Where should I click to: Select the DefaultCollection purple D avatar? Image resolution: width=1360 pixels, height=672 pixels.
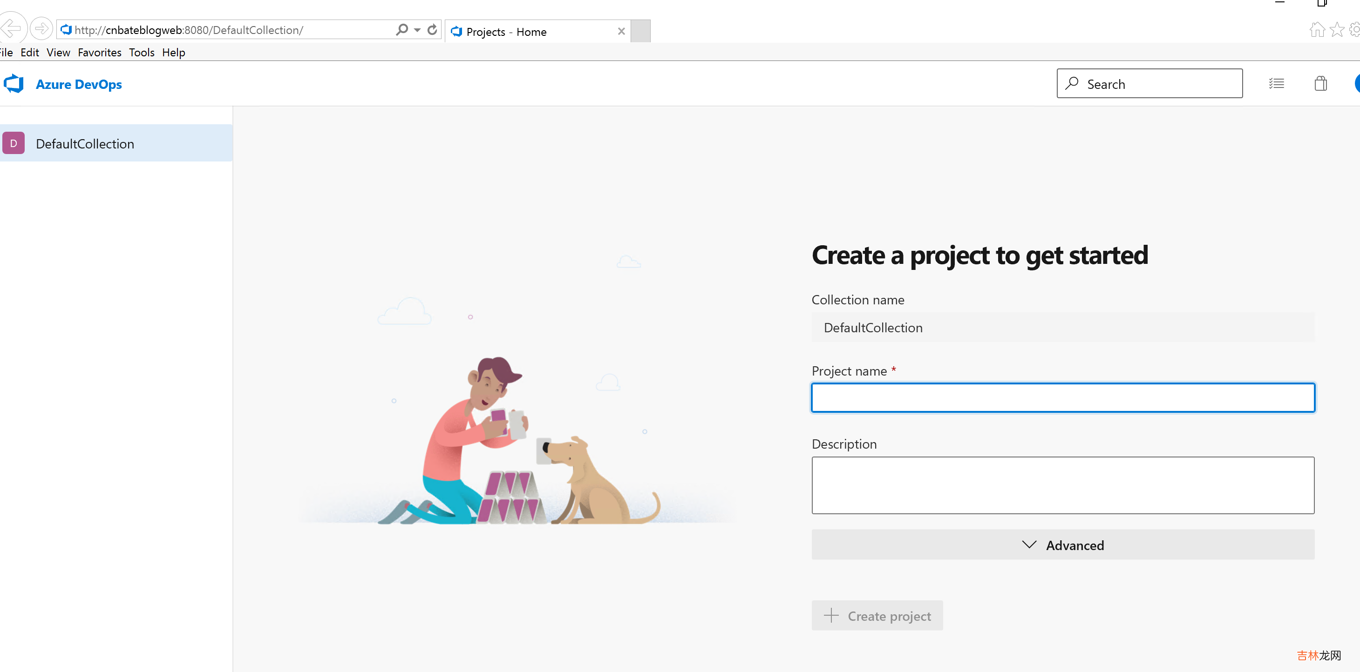(14, 143)
